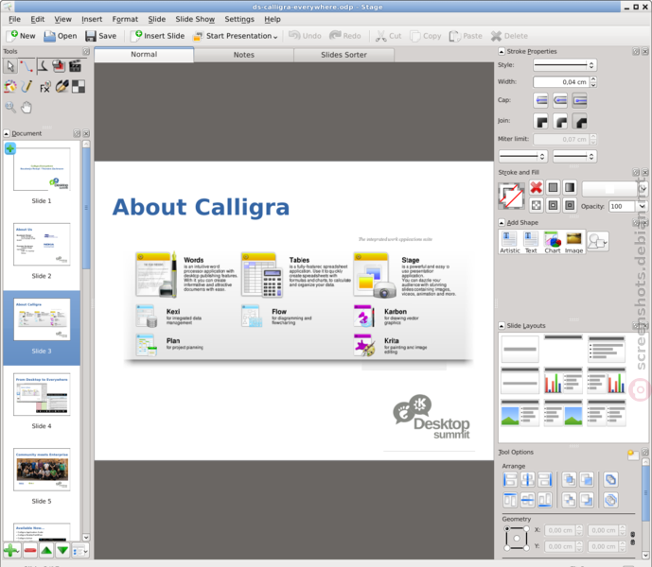The image size is (652, 567).
Task: Set round join style
Action: [560, 121]
